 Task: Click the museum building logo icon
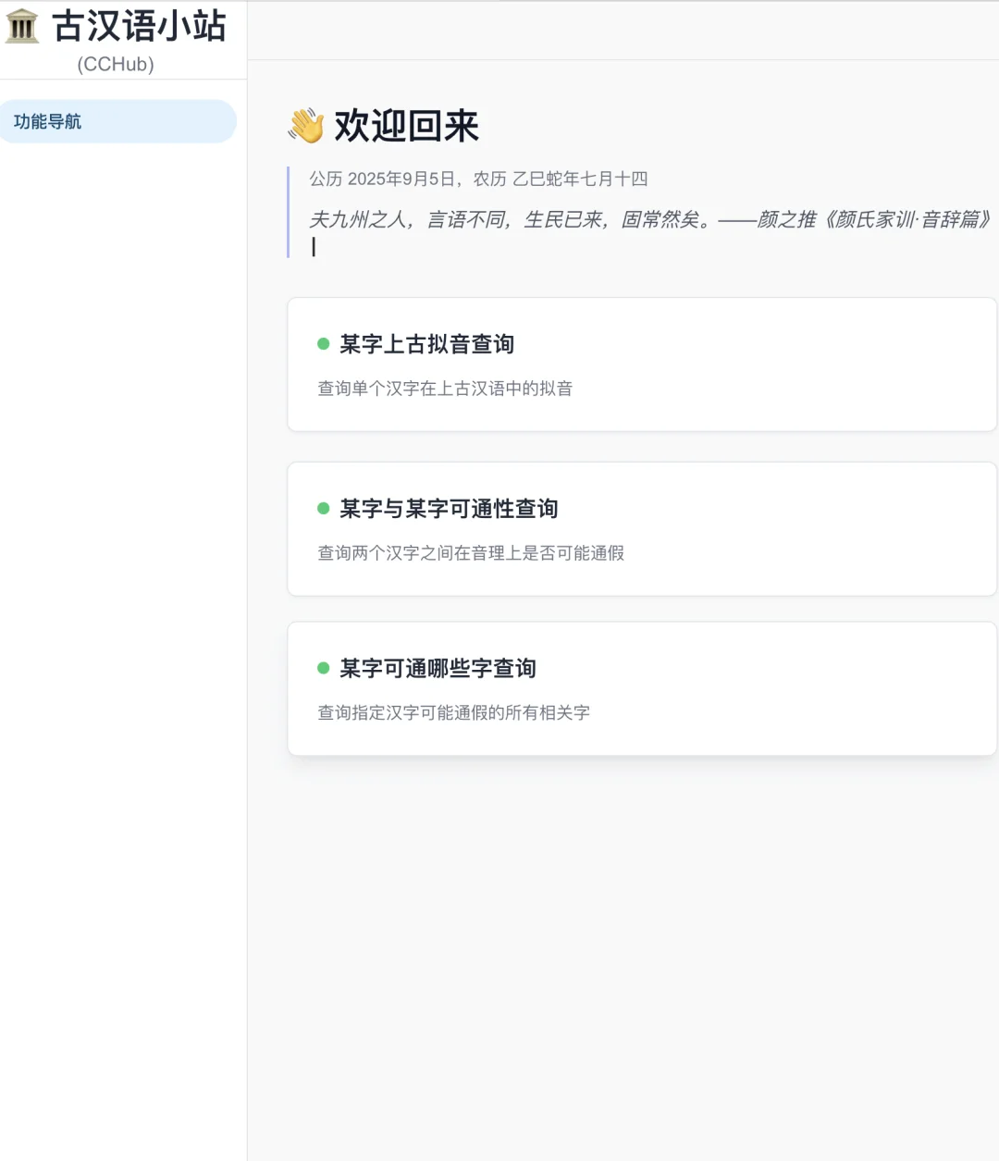[22, 26]
